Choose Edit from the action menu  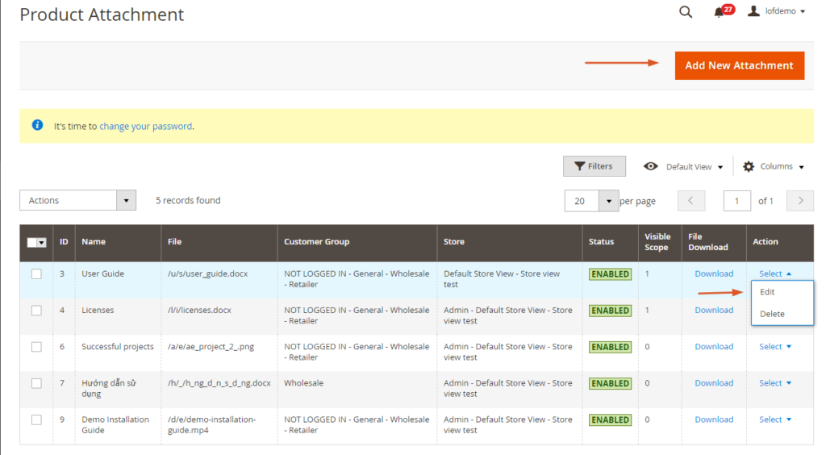[767, 292]
